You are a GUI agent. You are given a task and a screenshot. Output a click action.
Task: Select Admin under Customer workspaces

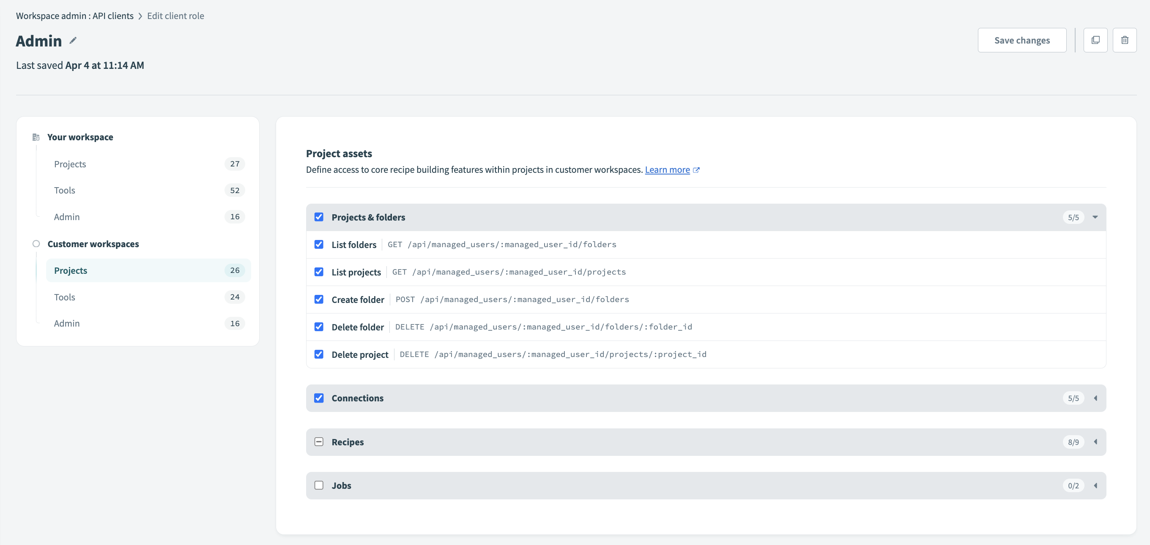click(x=148, y=323)
